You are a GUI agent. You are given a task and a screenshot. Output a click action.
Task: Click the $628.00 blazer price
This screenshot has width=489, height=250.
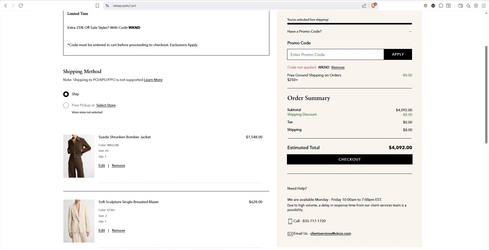pos(256,202)
